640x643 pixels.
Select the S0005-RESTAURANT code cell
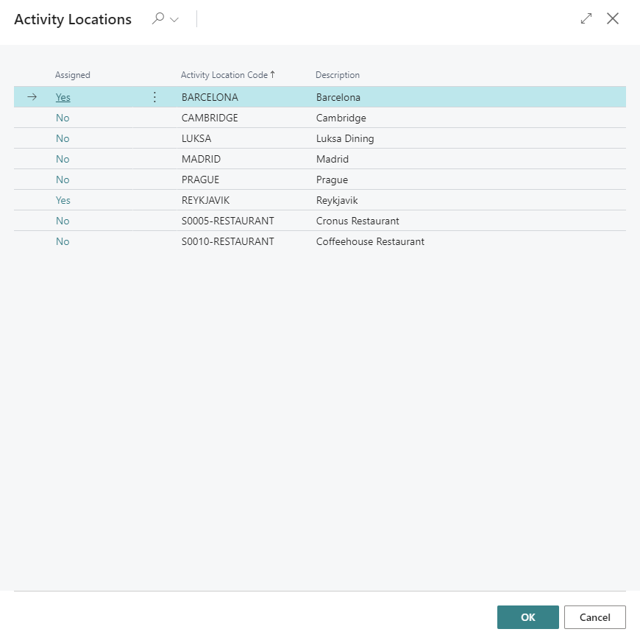[x=227, y=221]
